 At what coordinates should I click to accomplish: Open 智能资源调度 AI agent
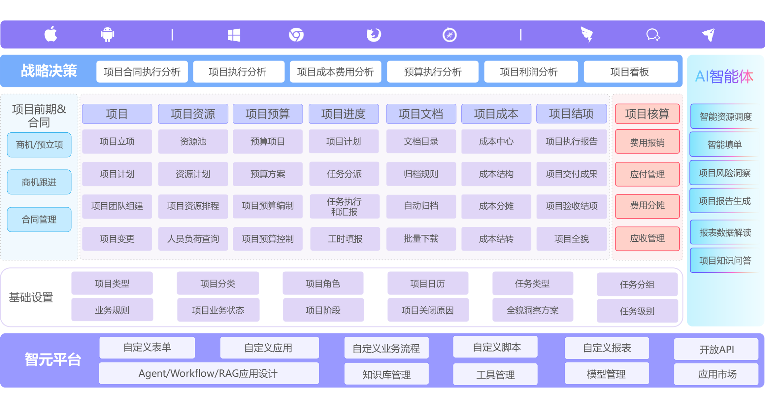(725, 117)
